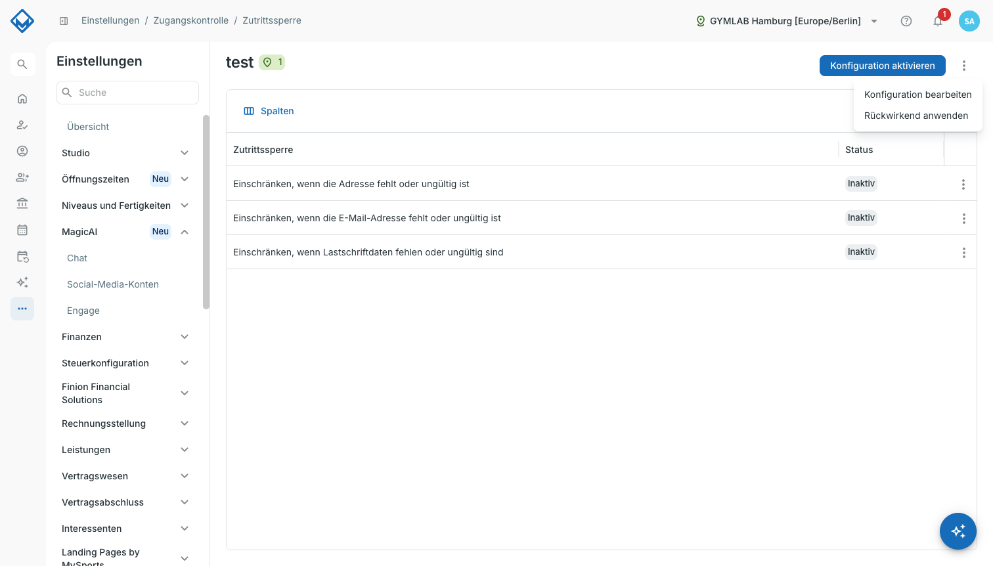Screen dimensions: 993x566
Task: Open finance bank building icon
Action: pyautogui.click(x=22, y=204)
